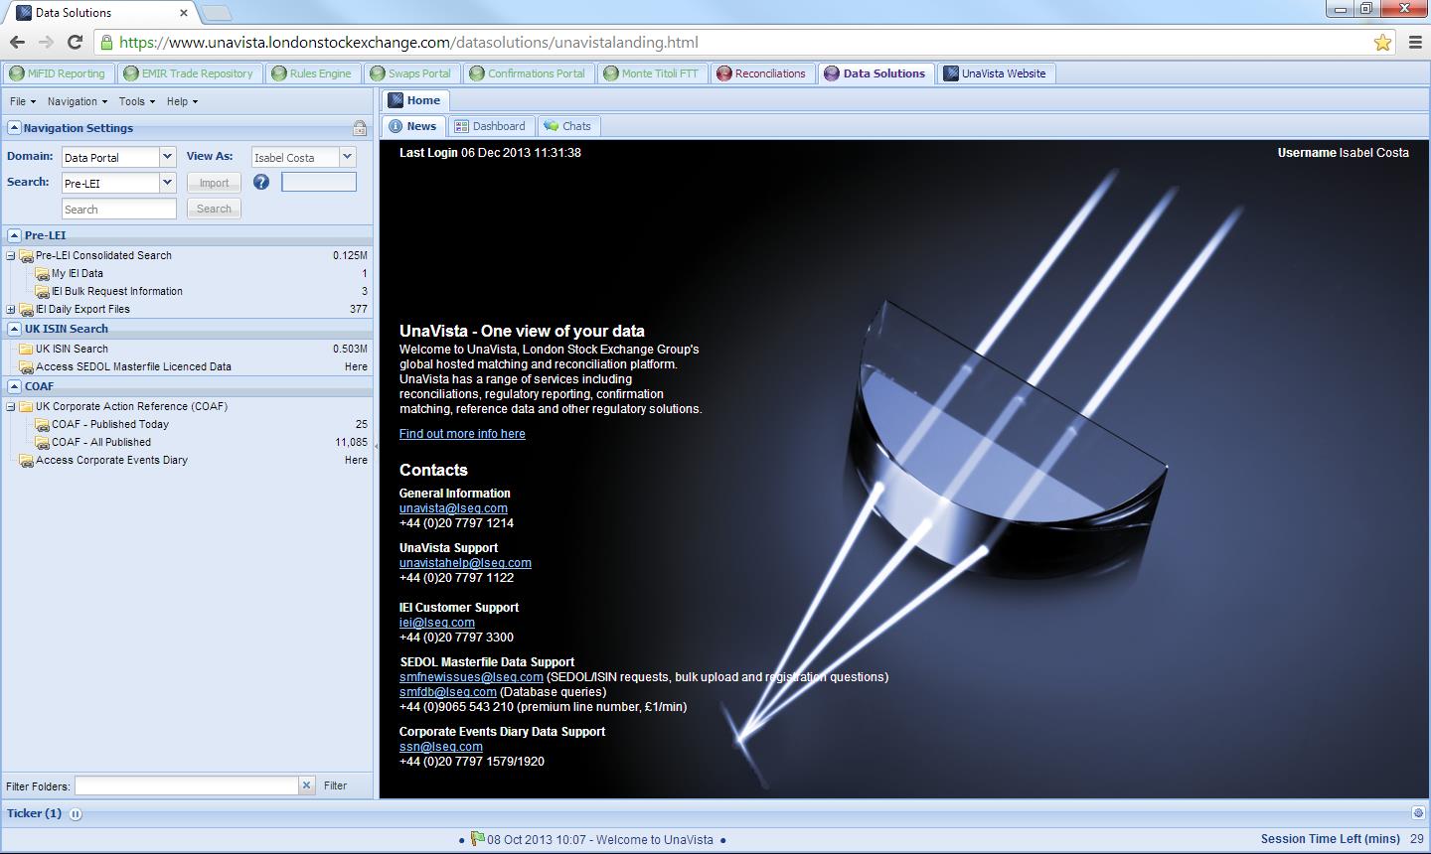Click the ticker settings gear icon
The image size is (1431, 854).
tap(1418, 812)
